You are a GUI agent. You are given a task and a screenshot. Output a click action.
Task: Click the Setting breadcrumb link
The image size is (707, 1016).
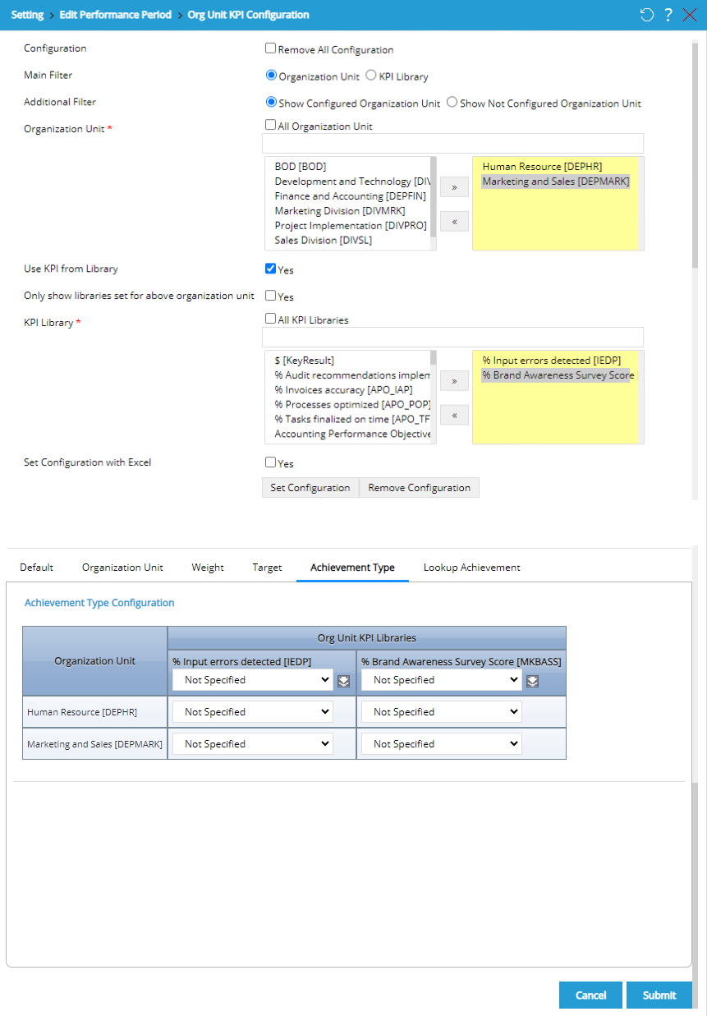(27, 15)
